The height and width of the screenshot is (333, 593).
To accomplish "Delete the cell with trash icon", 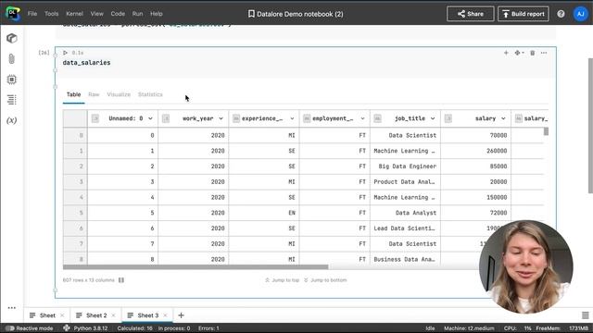I will 533,53.
